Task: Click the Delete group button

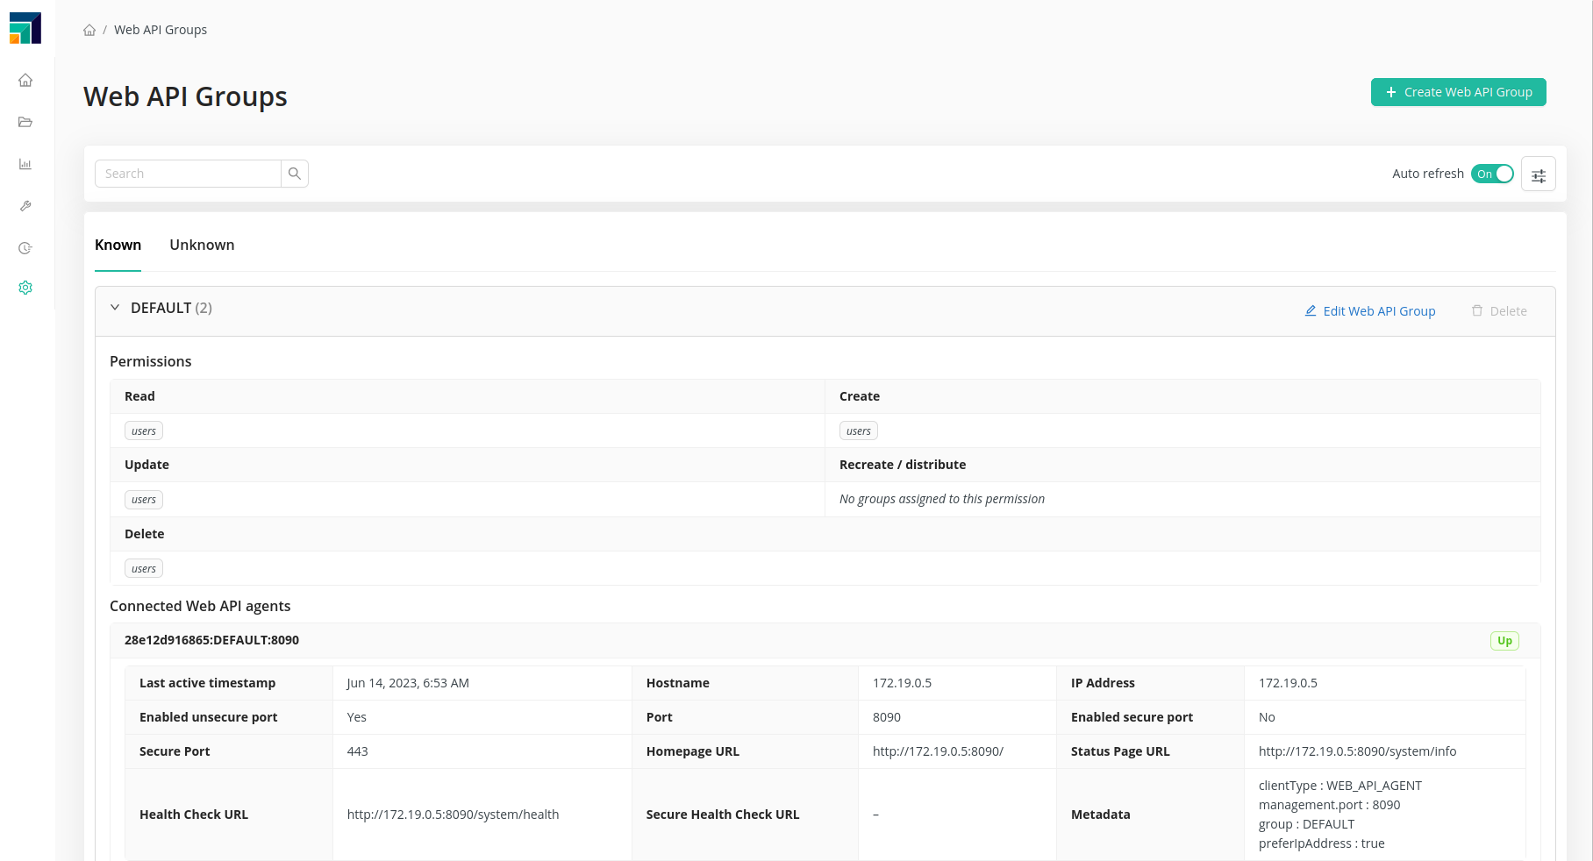Action: pyautogui.click(x=1499, y=311)
